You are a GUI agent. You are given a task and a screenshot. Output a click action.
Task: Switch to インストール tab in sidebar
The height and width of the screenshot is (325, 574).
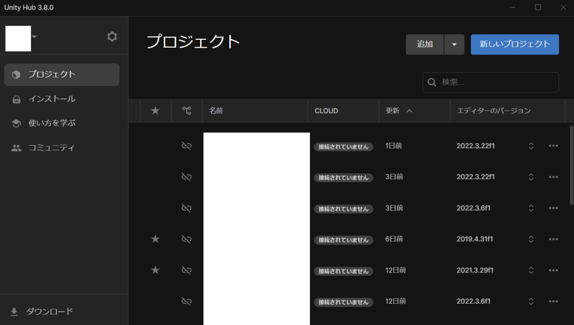tap(52, 99)
